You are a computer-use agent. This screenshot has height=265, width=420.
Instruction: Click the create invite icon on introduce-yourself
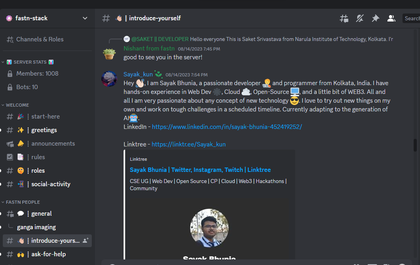pos(85,240)
